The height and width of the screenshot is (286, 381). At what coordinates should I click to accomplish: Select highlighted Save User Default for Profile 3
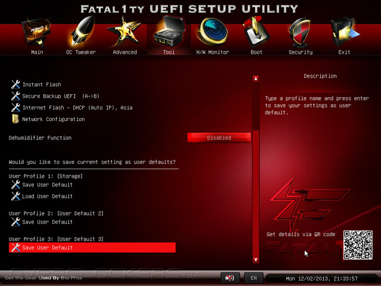pyautogui.click(x=92, y=248)
